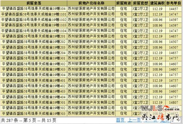The width and height of the screenshot is (183, 124).
Task: Click price 14757 in the 19幢401 row
Action: (174, 81)
